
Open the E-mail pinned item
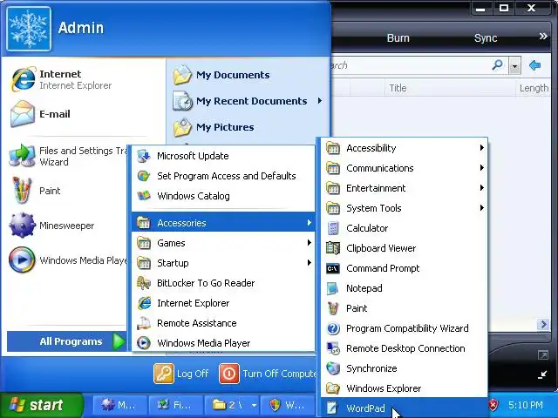[x=68, y=114]
